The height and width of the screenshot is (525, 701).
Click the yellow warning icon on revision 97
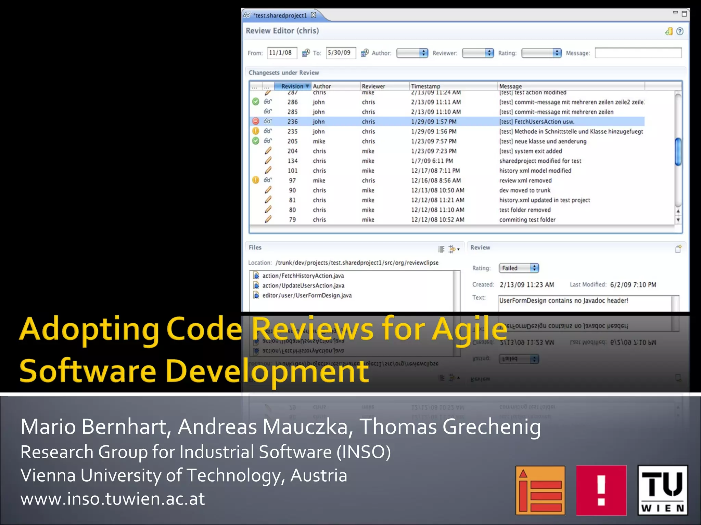[256, 180]
